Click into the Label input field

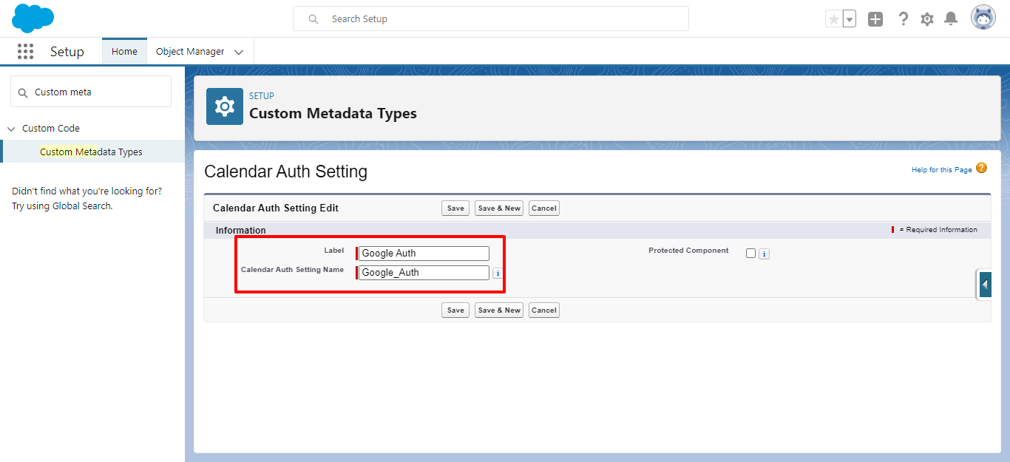tap(424, 254)
